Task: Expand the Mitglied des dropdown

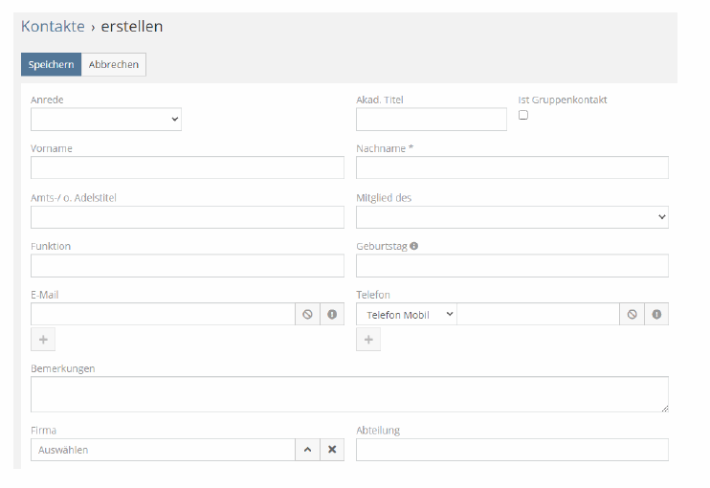Action: 512,217
